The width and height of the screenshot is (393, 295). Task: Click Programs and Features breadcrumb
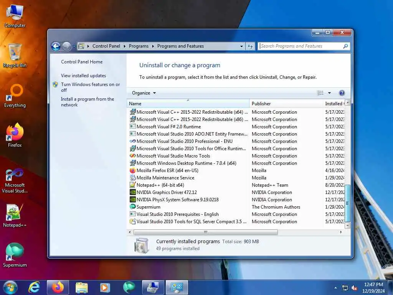pos(180,46)
